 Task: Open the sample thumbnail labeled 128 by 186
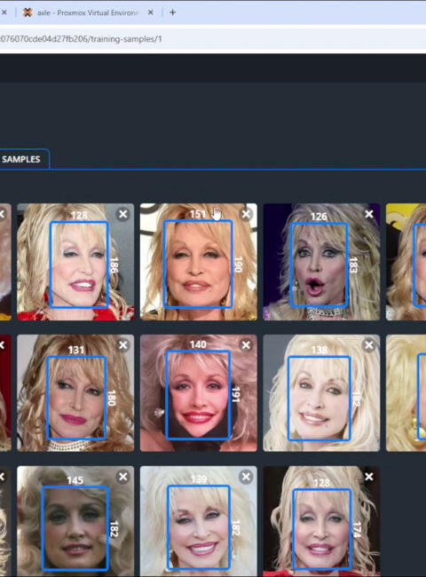75,262
